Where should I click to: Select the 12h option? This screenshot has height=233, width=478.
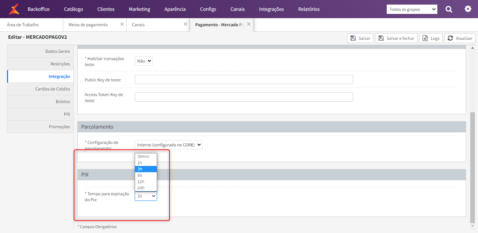click(x=146, y=182)
